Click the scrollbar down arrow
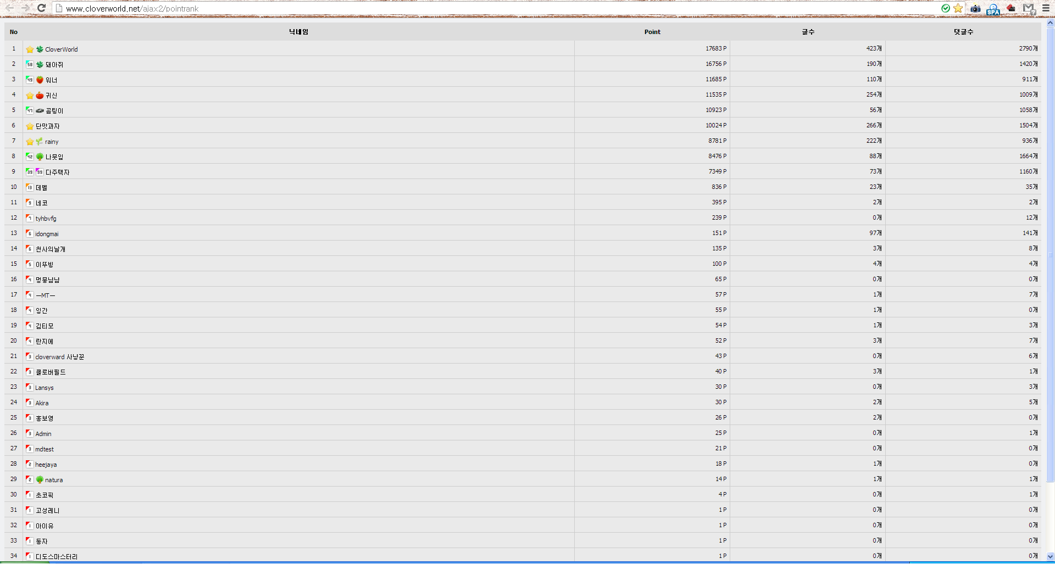This screenshot has height=564, width=1055. click(x=1050, y=556)
